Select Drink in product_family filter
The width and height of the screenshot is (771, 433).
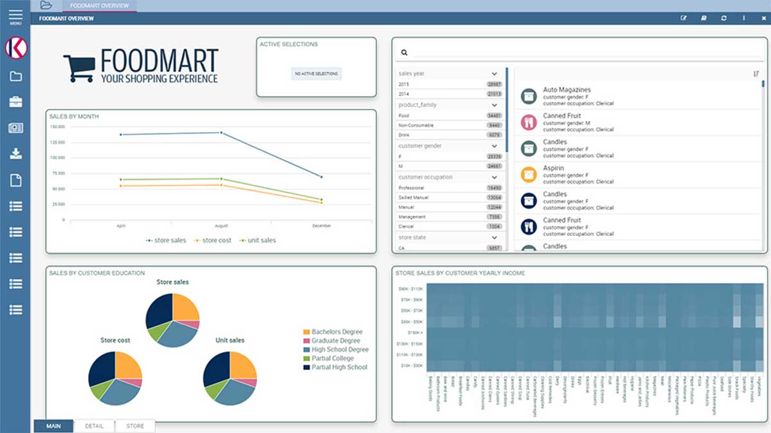[x=450, y=135]
